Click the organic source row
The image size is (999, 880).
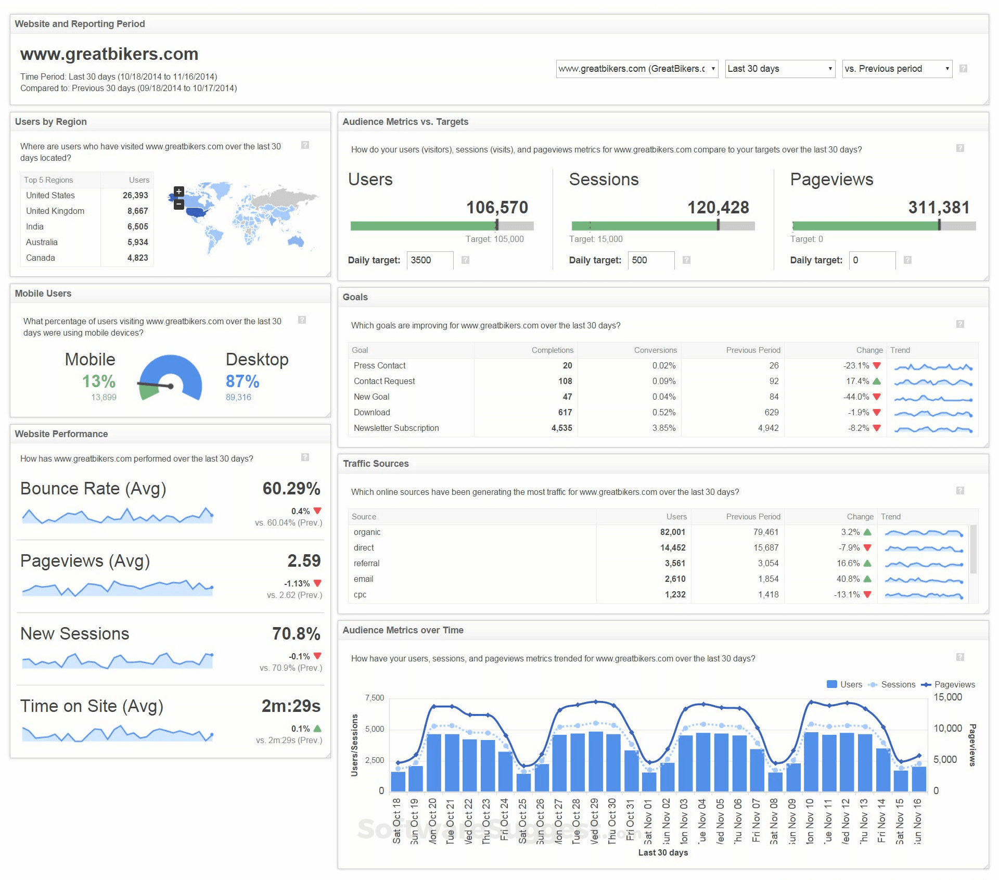(367, 532)
